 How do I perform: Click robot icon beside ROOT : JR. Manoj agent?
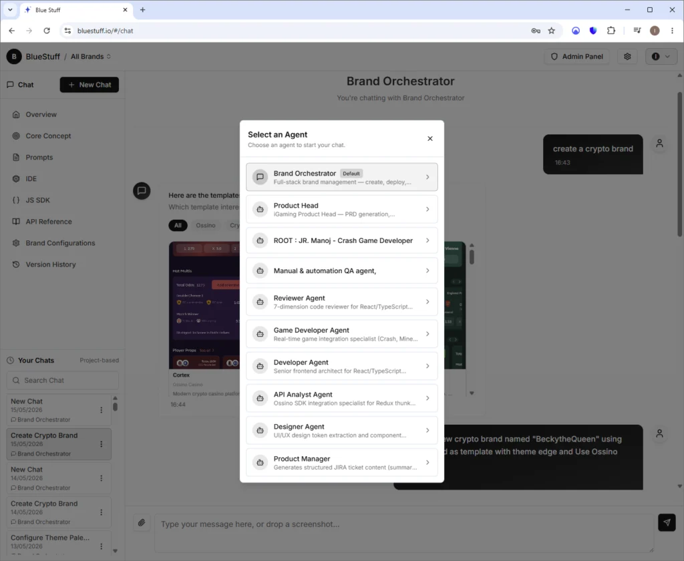(260, 240)
